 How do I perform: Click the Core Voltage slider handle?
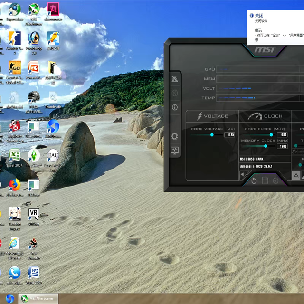212,135
